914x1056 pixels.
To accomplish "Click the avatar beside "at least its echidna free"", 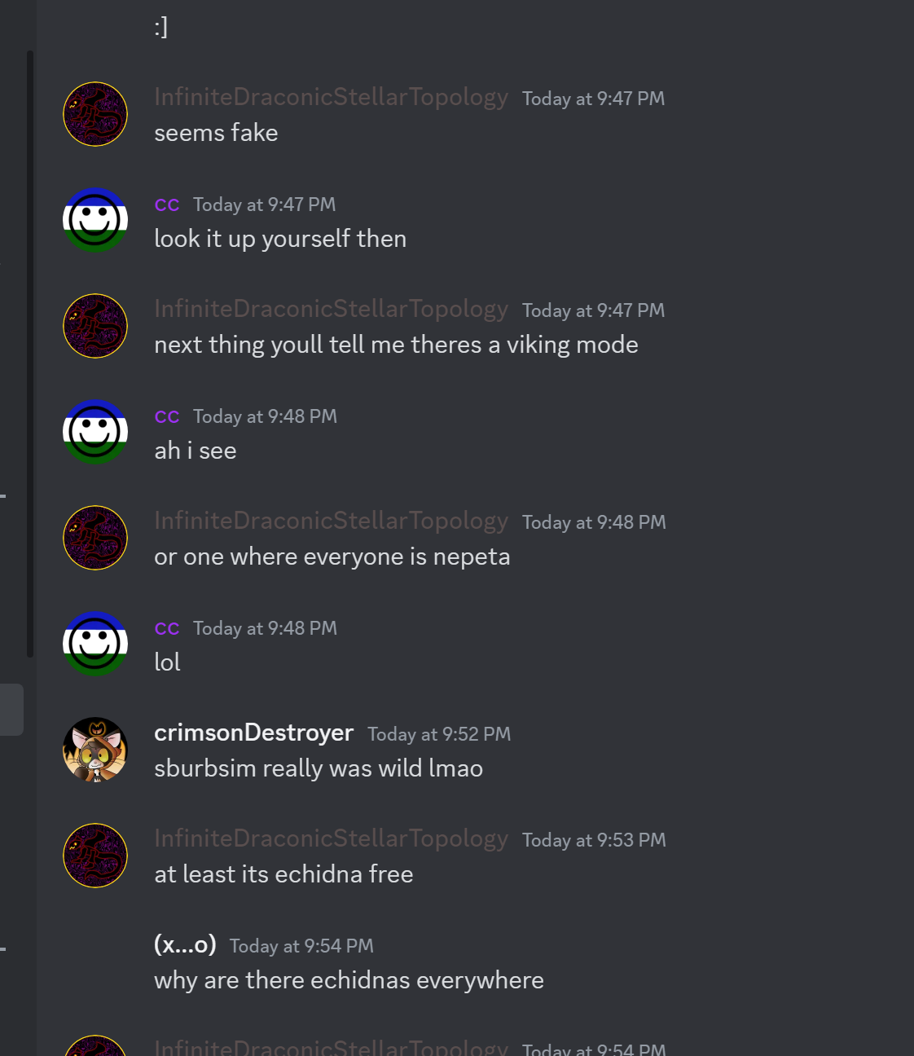I will (95, 856).
